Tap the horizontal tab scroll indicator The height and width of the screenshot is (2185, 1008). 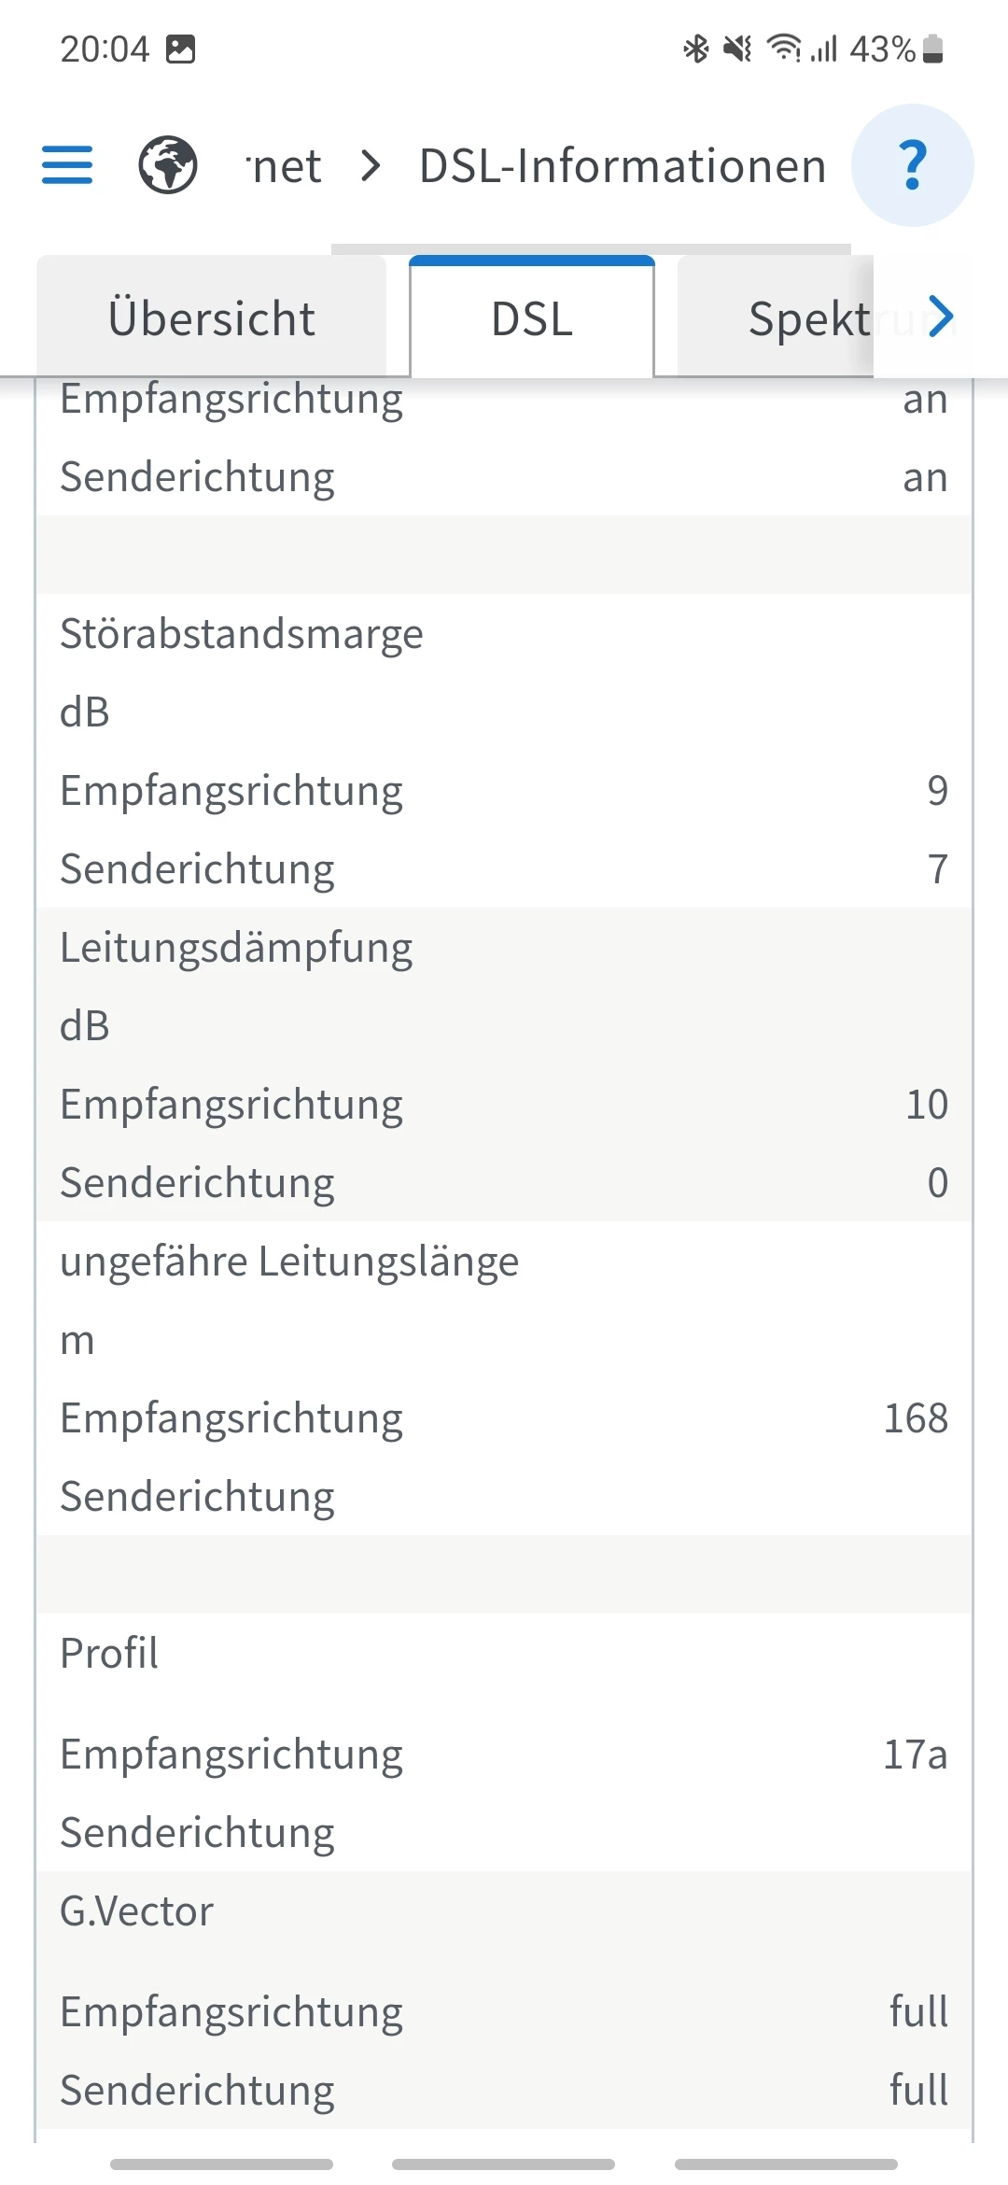click(590, 249)
